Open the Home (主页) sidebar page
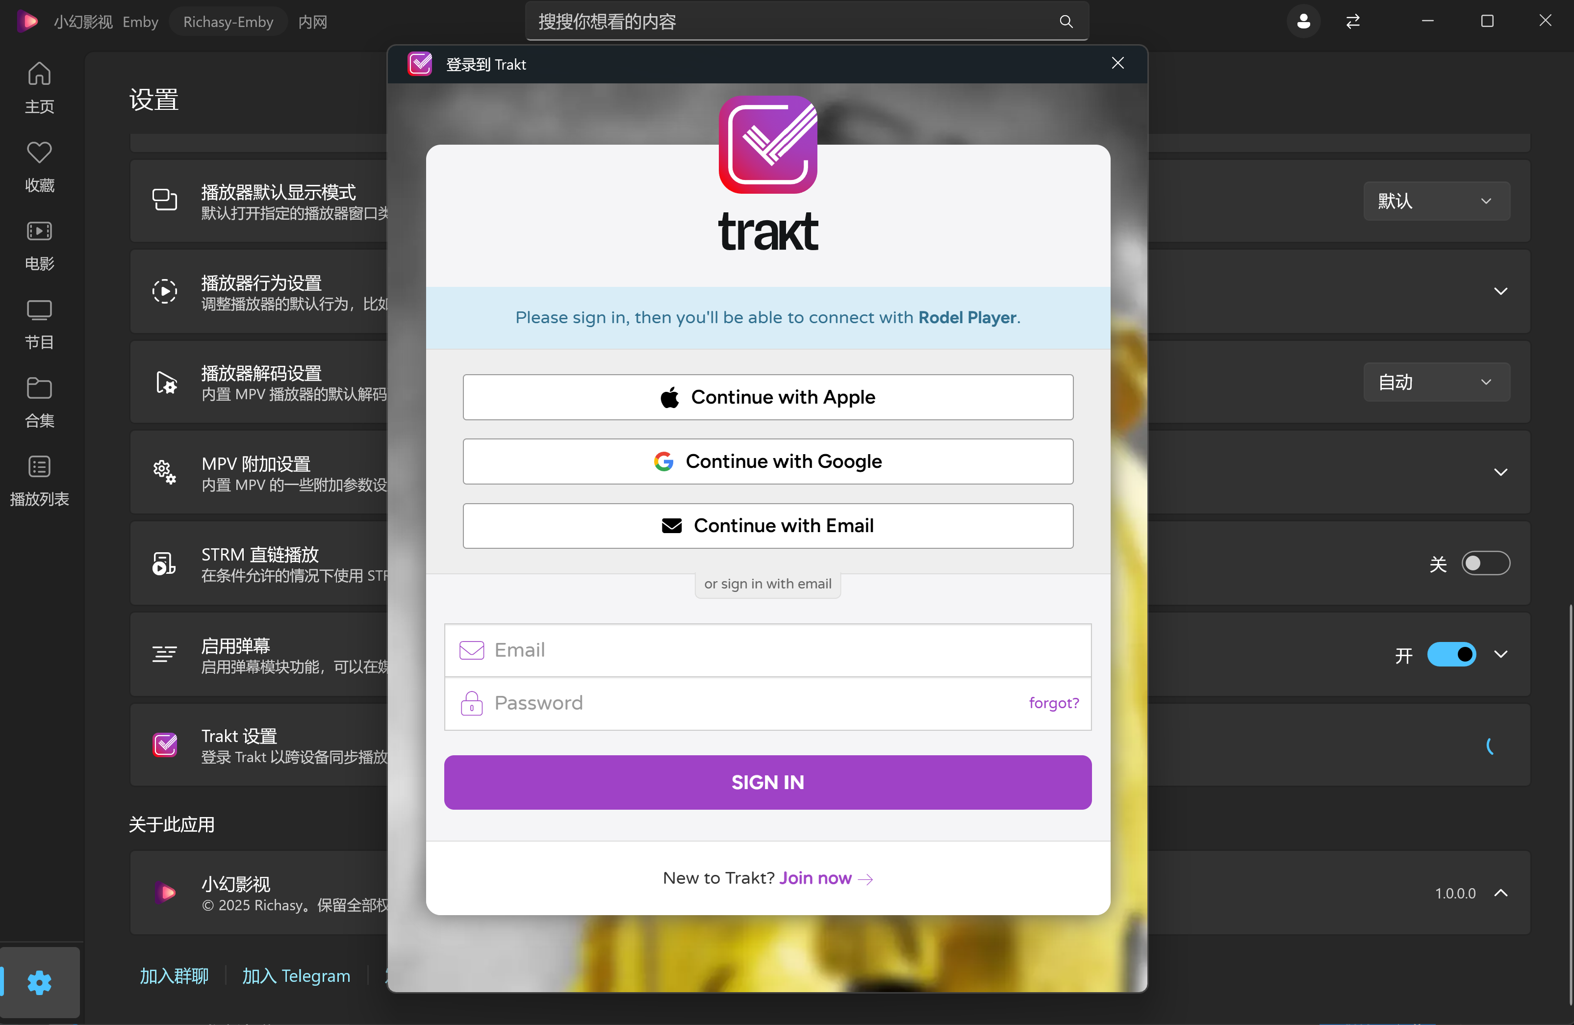 tap(39, 87)
